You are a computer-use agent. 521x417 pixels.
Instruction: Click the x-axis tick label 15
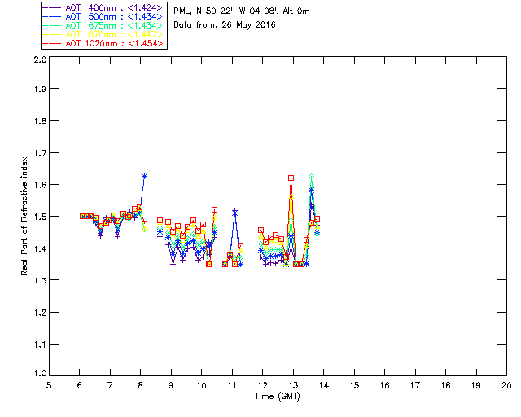354,385
